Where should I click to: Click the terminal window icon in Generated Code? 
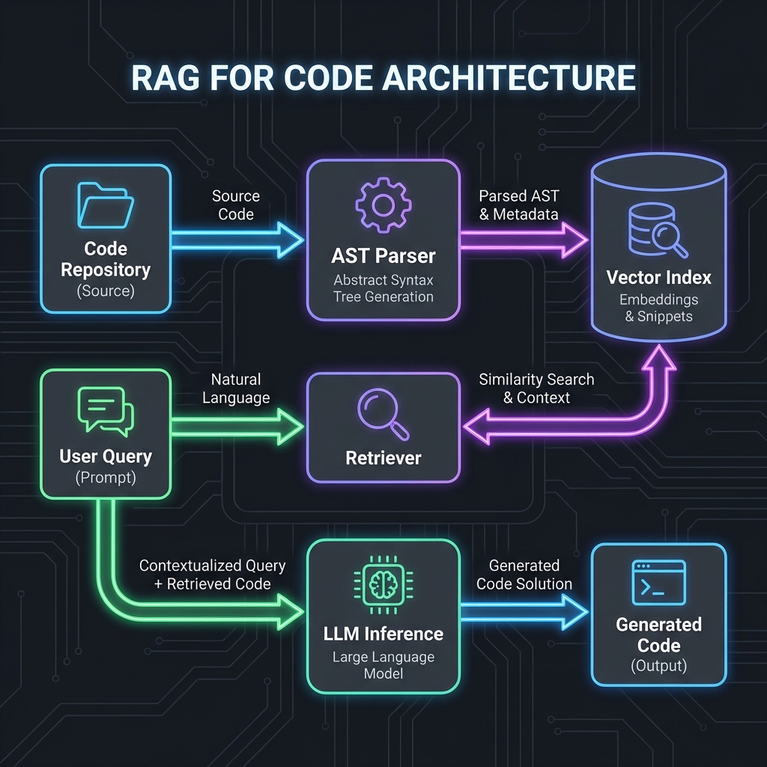coord(658,580)
